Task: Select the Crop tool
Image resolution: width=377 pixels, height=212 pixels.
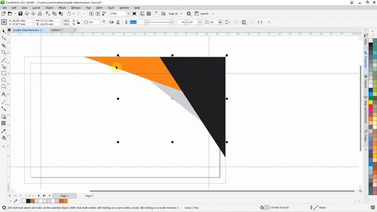Action: tap(4, 45)
